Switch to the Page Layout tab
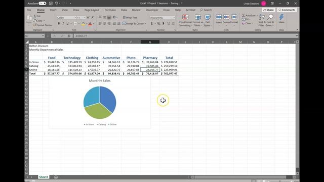The image size is (324, 182). [92, 10]
